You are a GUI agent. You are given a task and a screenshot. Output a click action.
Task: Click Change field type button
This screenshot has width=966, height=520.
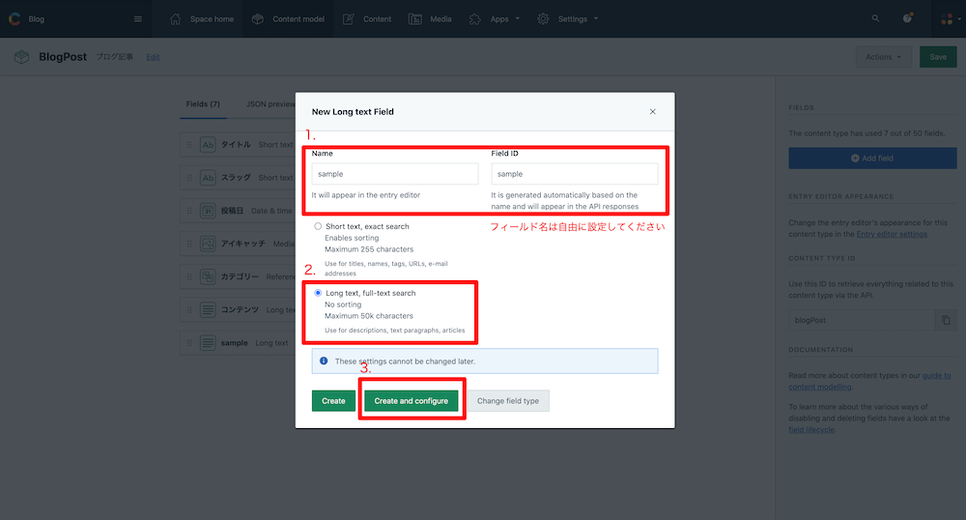(508, 401)
